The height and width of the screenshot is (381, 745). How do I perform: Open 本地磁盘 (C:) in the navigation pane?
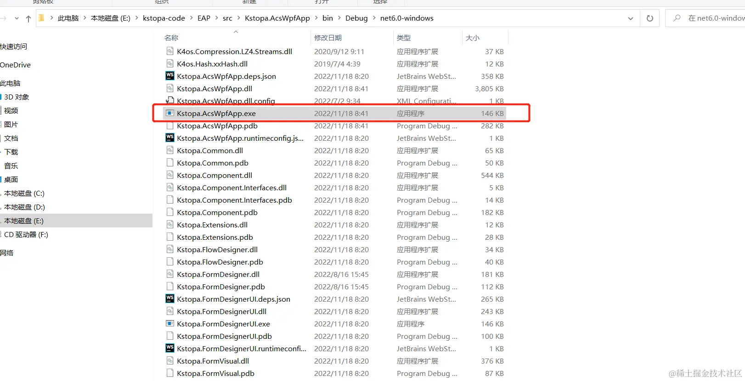pos(24,193)
